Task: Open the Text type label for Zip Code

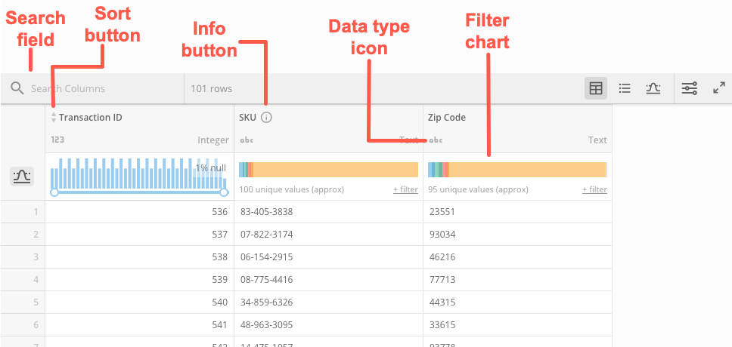Action: [597, 140]
